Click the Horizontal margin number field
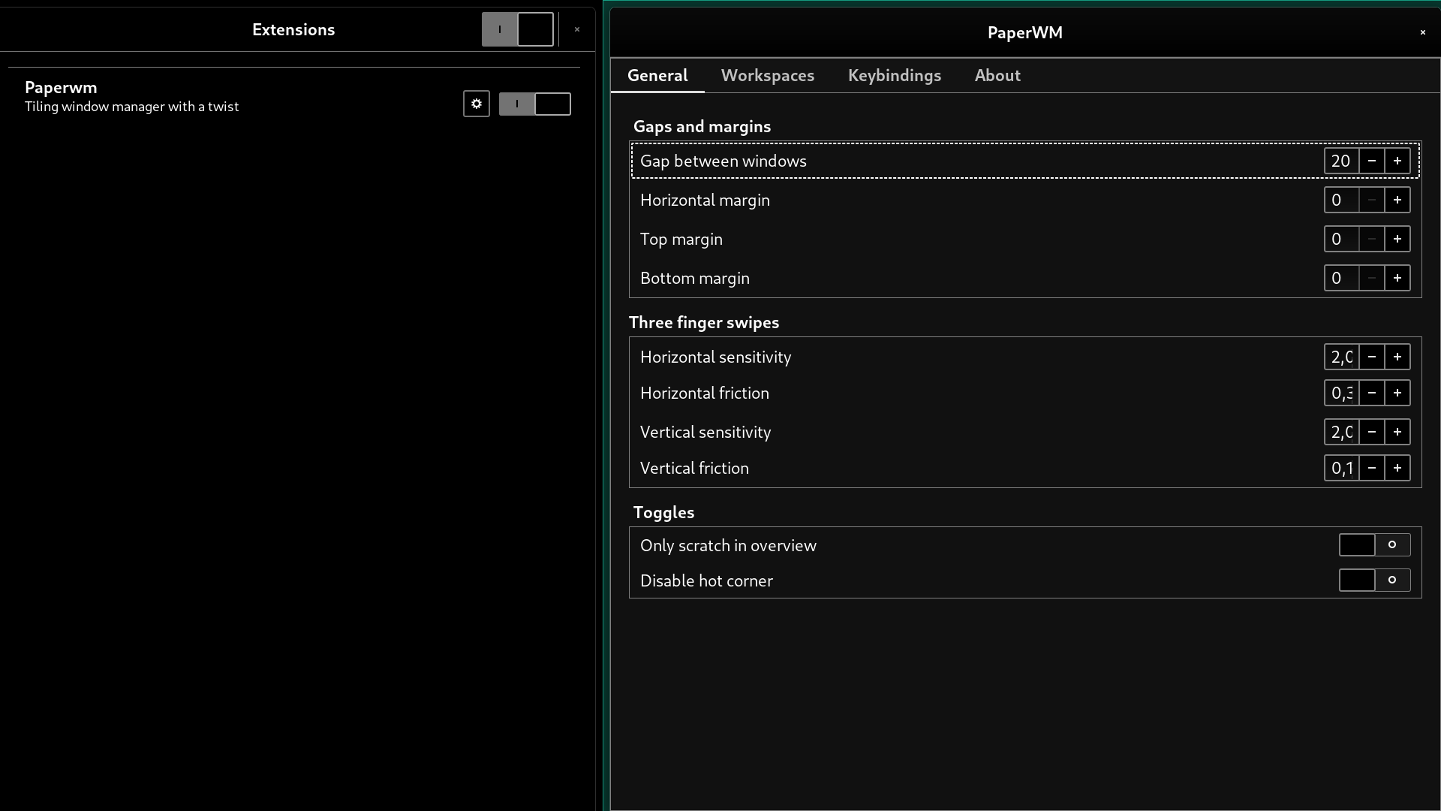Image resolution: width=1441 pixels, height=811 pixels. tap(1341, 200)
